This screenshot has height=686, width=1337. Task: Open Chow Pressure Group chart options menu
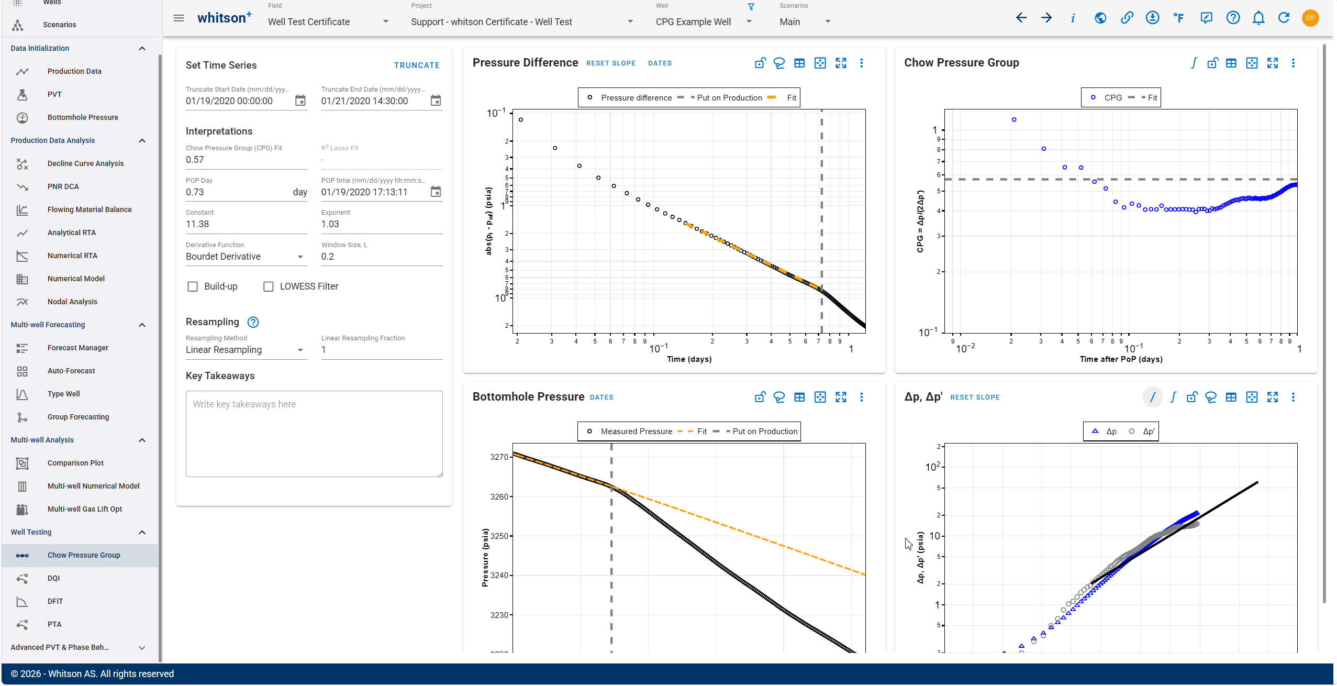click(x=1293, y=63)
